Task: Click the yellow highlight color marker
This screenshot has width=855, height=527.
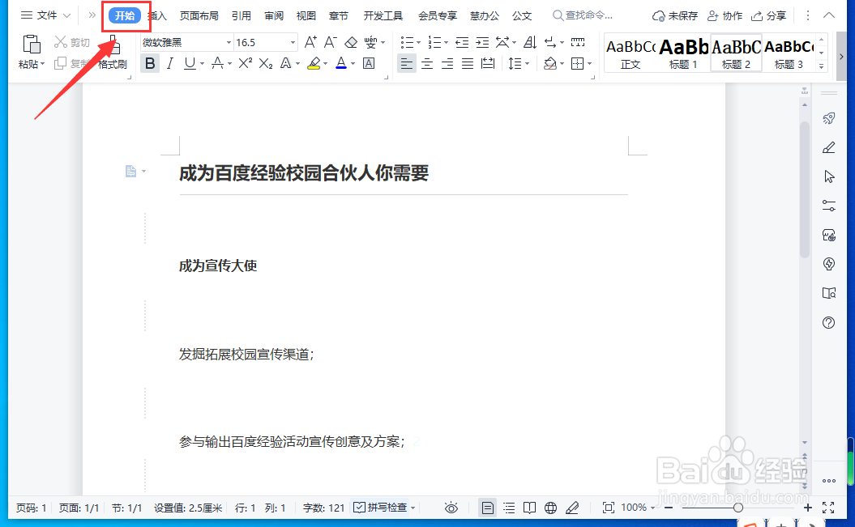Action: point(314,64)
